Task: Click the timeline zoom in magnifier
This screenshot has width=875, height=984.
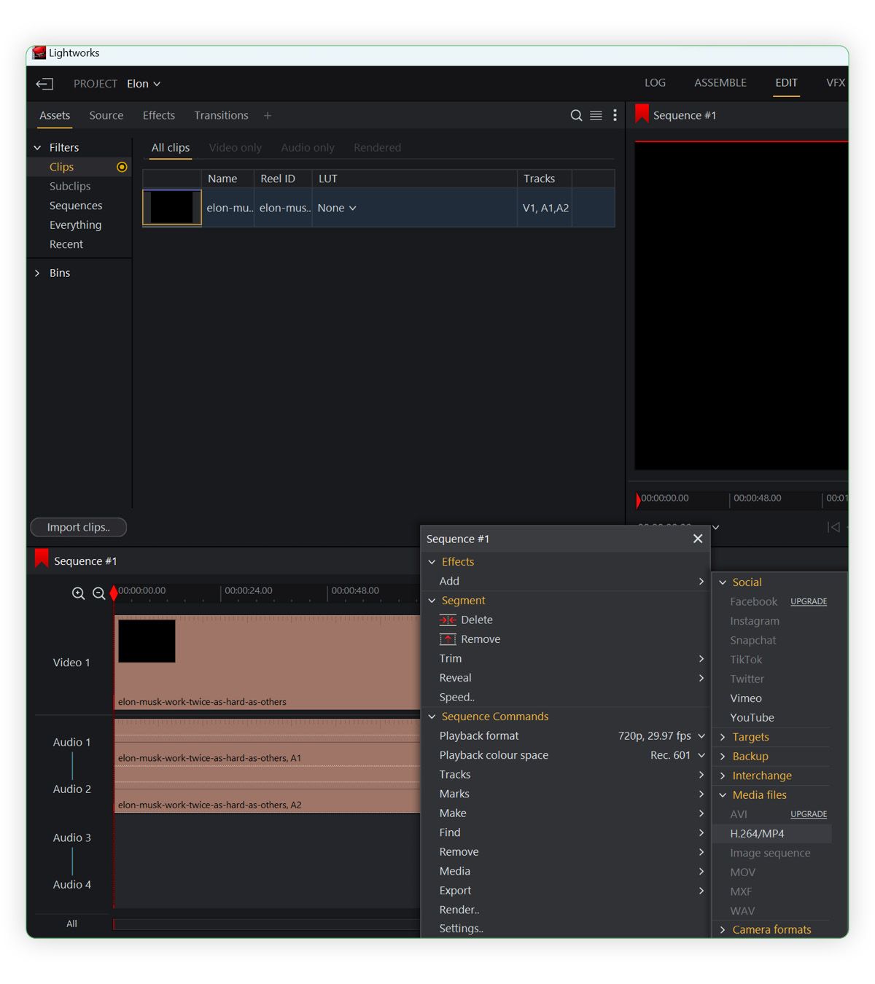Action: (x=78, y=593)
